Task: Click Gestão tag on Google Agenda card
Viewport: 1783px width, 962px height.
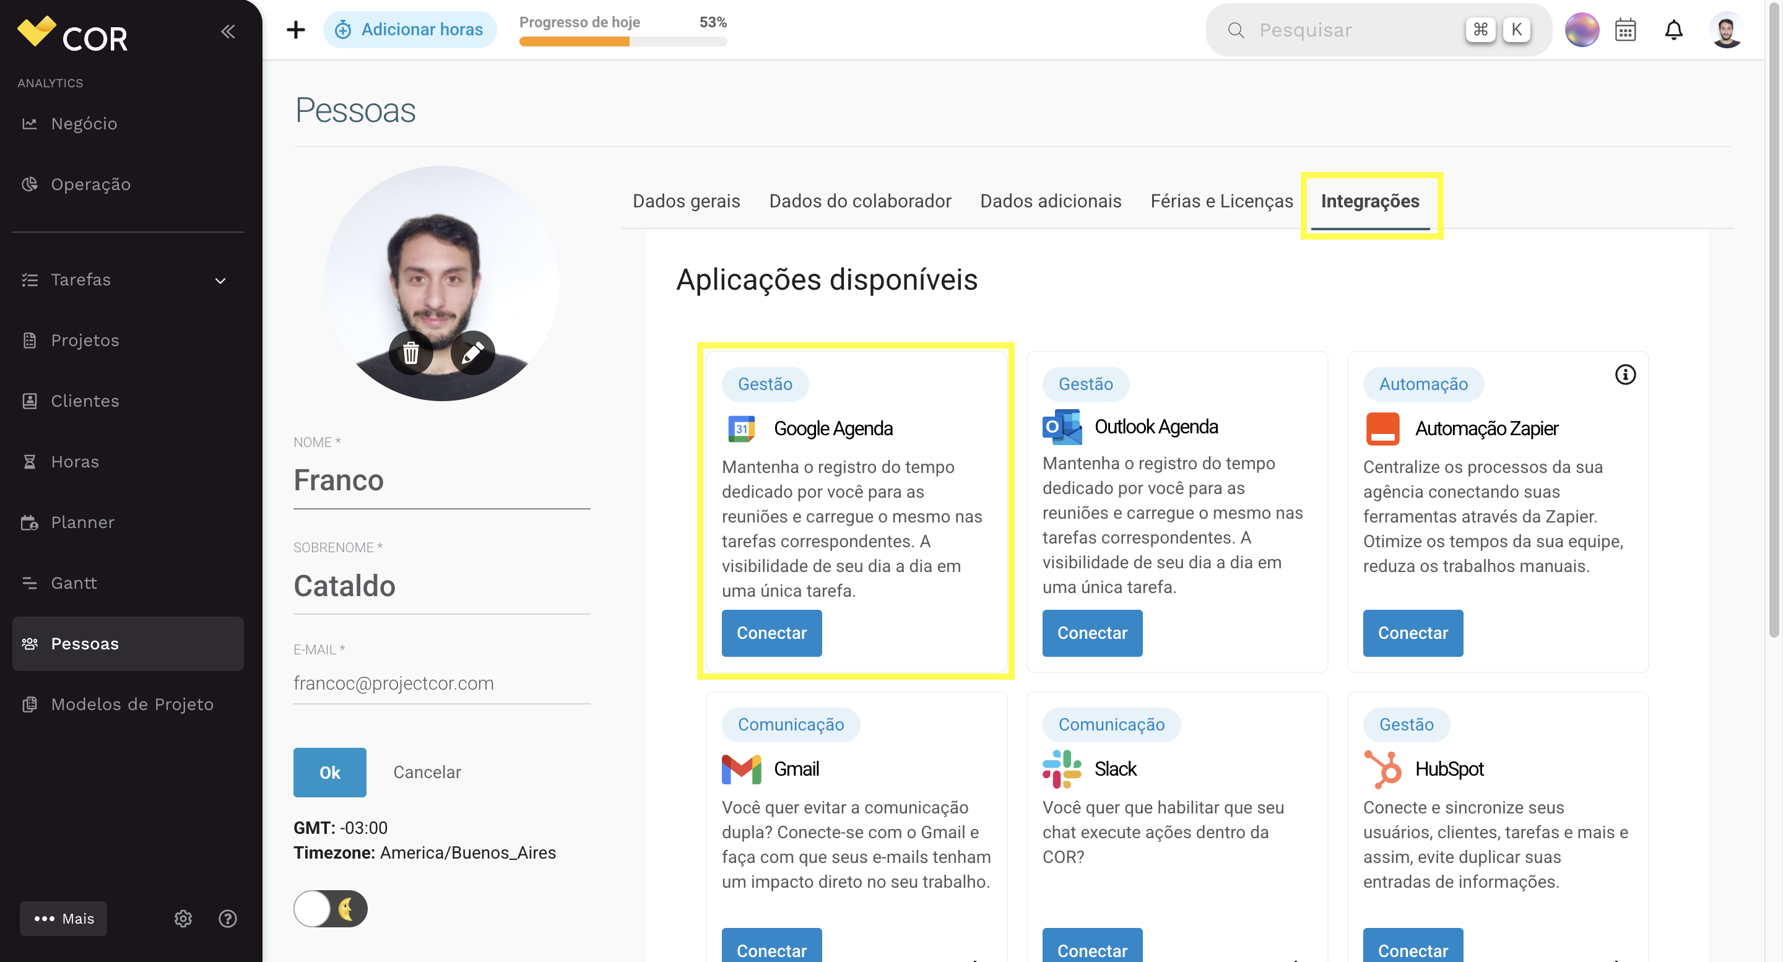Action: click(x=765, y=384)
